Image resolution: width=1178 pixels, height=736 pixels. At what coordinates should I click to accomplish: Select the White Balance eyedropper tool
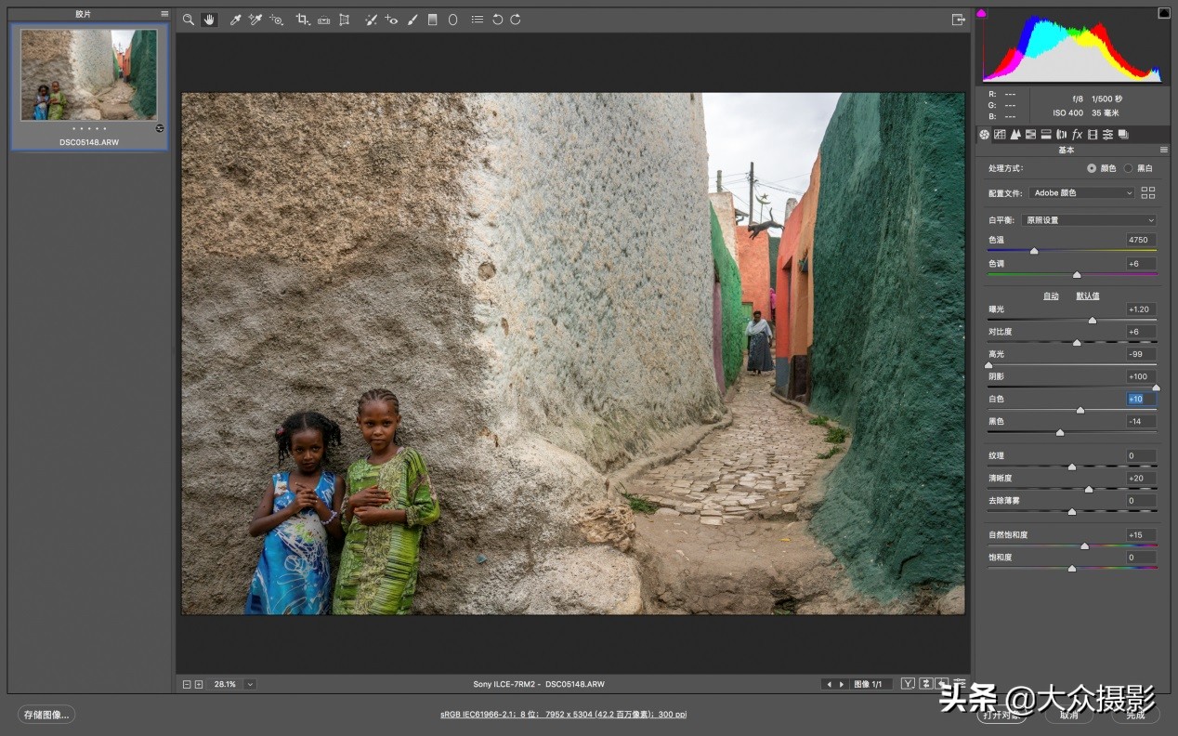coord(235,20)
